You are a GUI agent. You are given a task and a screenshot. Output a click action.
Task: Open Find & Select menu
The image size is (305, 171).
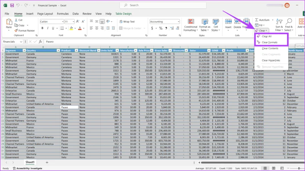click(x=289, y=25)
